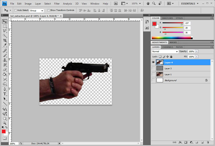Select the Sponge tool
215x146 pixels.
pos(5,84)
